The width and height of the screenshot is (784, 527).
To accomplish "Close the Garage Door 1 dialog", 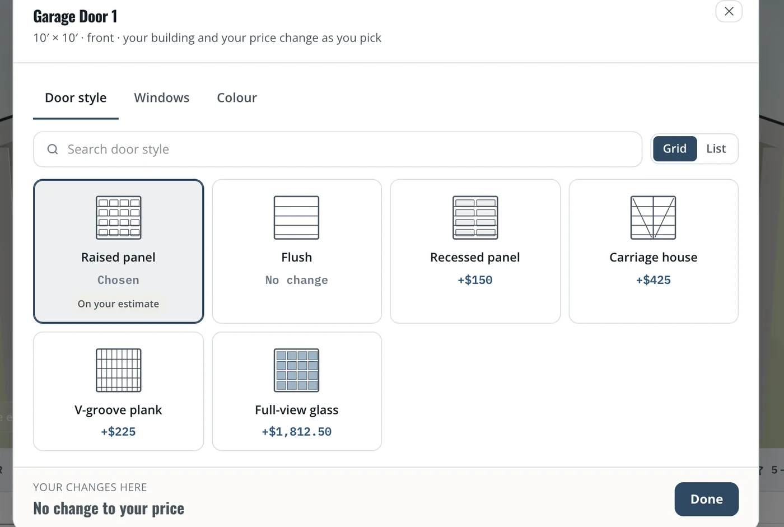I will (x=729, y=11).
